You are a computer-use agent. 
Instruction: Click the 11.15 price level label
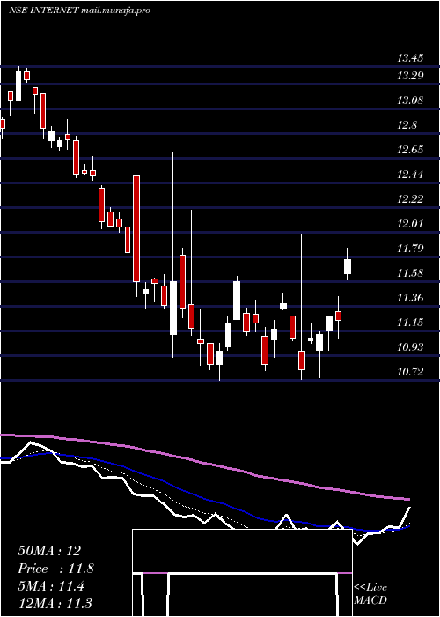(x=410, y=323)
